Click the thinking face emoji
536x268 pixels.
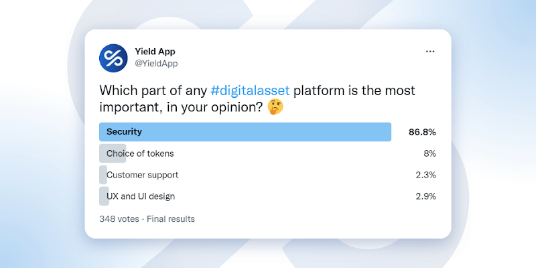[x=275, y=108]
